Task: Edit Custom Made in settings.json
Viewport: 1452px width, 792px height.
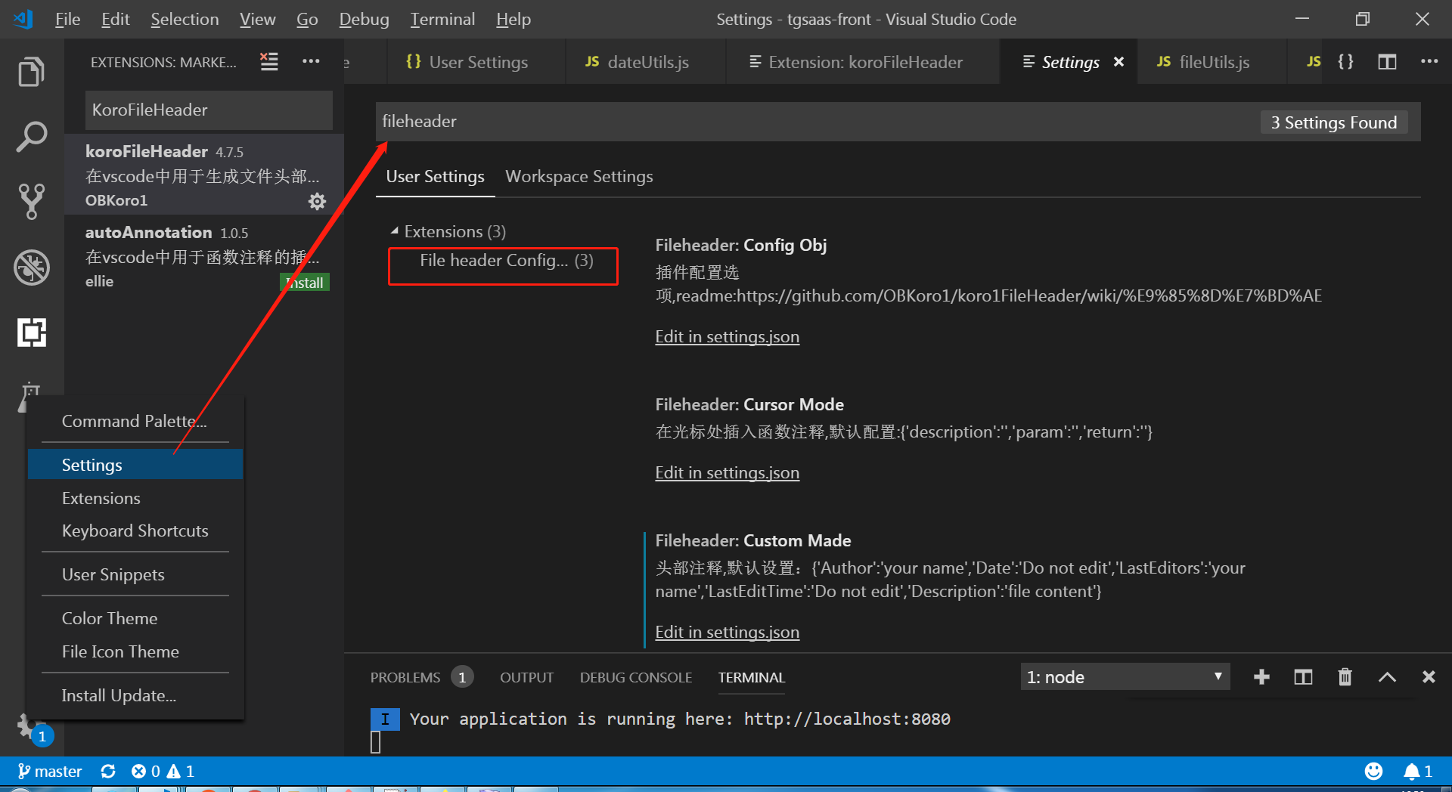Action: 727,633
